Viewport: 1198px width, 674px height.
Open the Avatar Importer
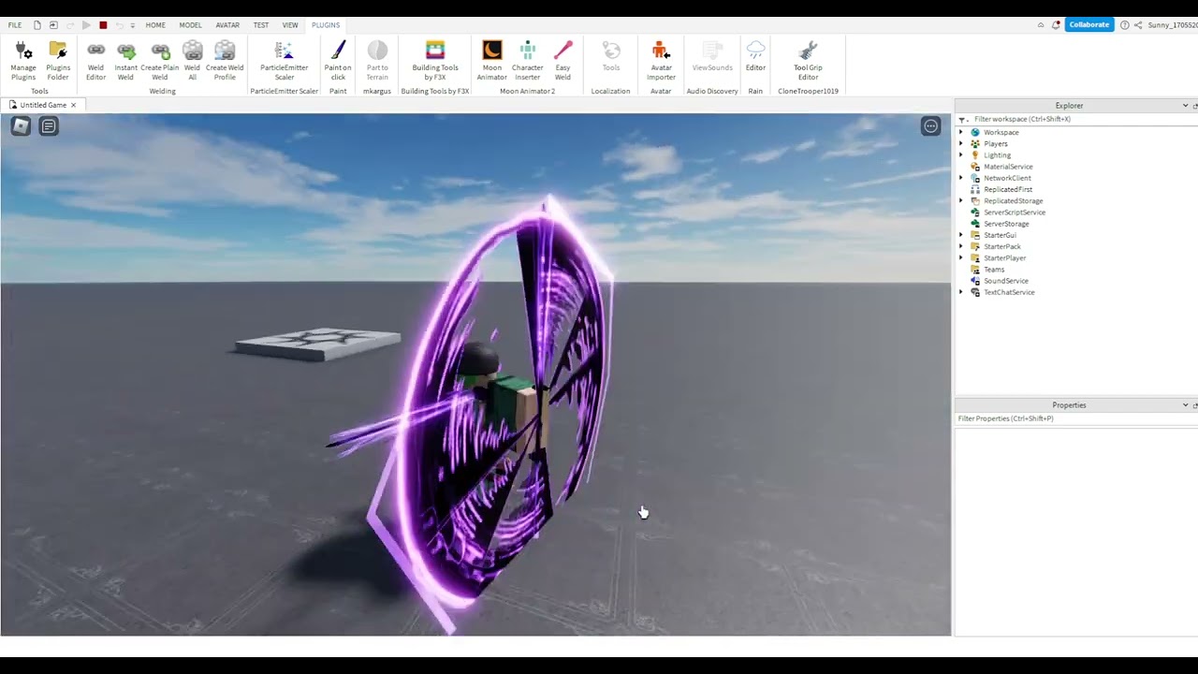tap(661, 61)
